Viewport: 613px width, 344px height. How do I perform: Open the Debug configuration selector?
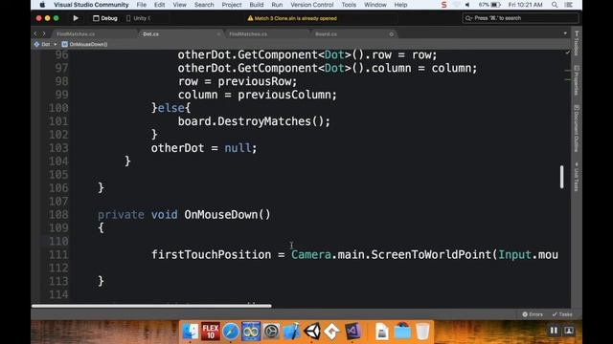(x=105, y=18)
